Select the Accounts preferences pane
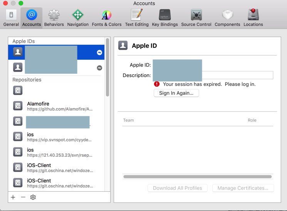 (x=32, y=18)
